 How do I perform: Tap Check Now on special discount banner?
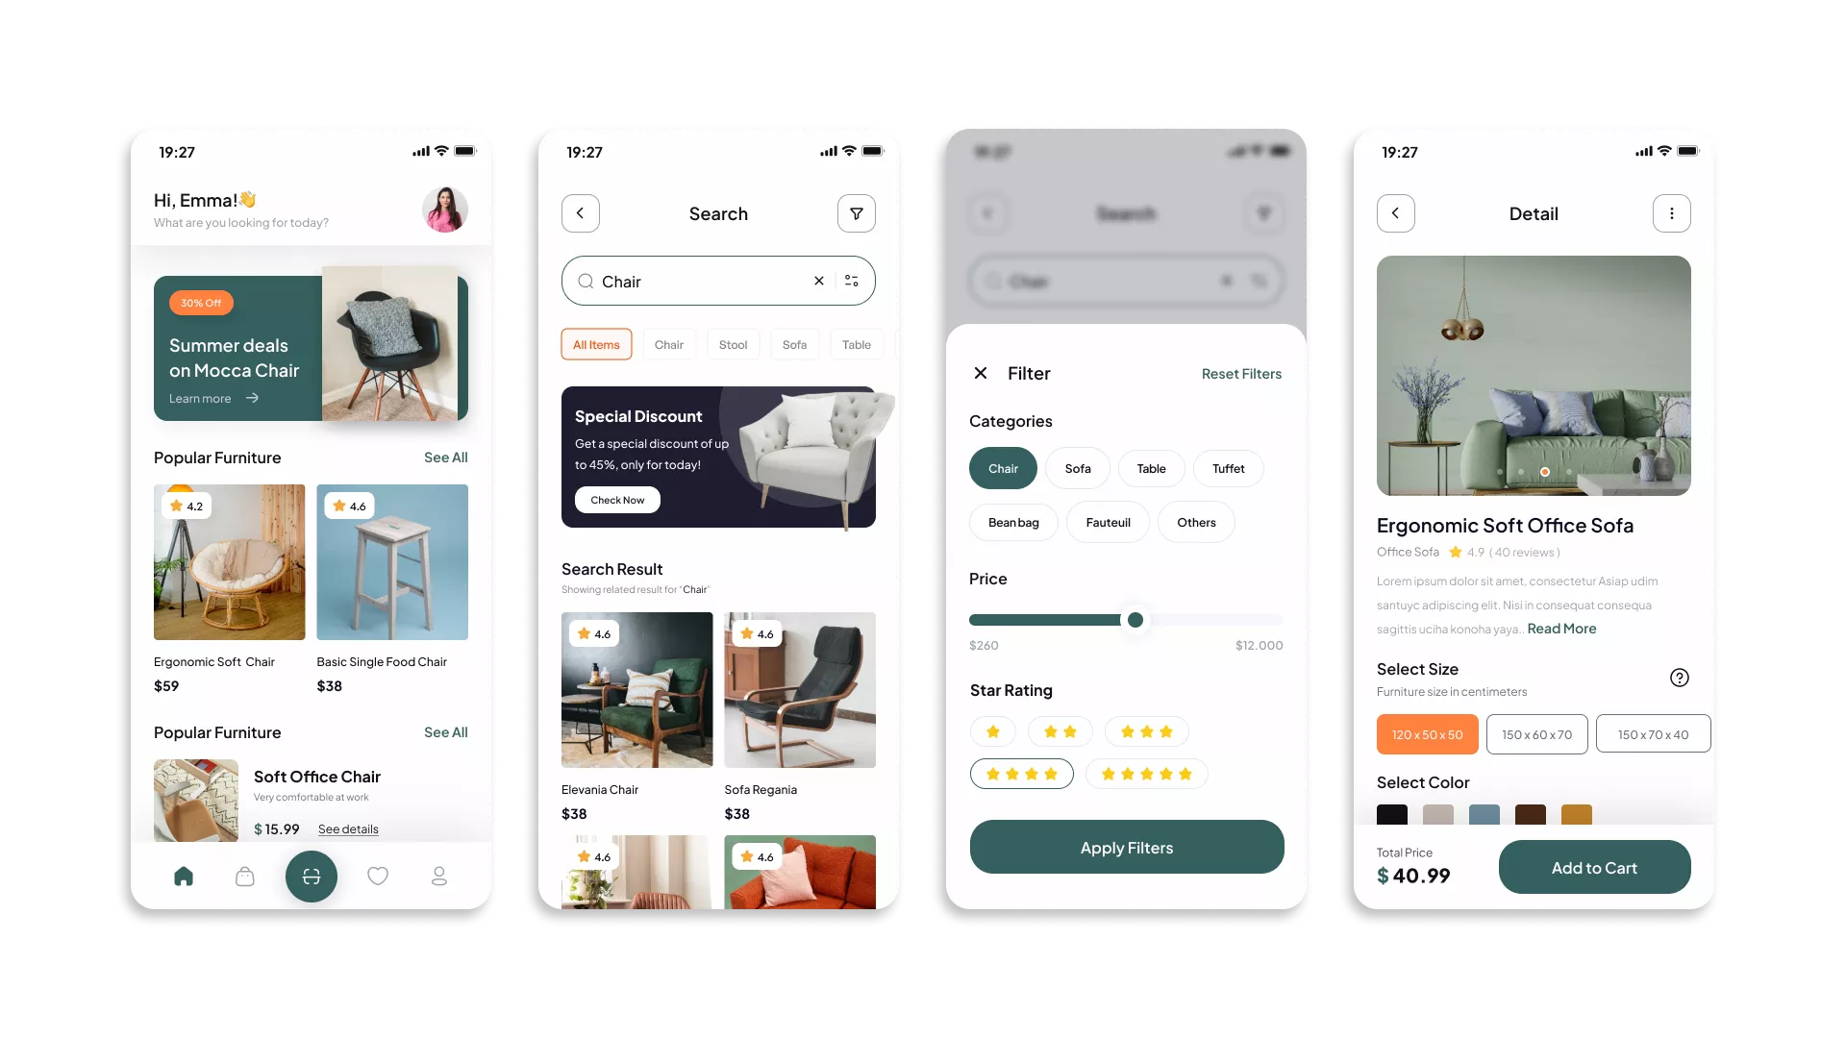[617, 500]
